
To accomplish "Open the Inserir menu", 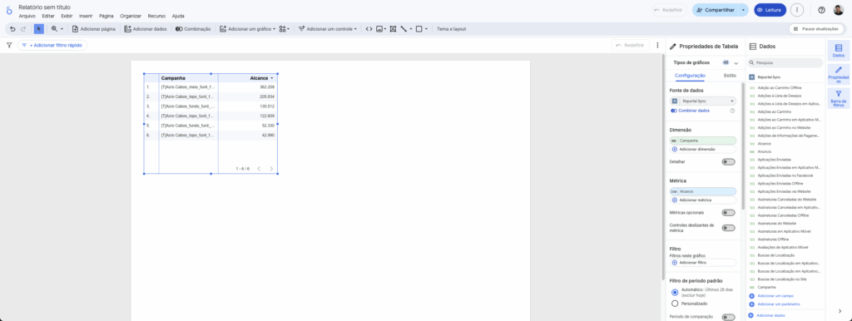I will (x=86, y=16).
